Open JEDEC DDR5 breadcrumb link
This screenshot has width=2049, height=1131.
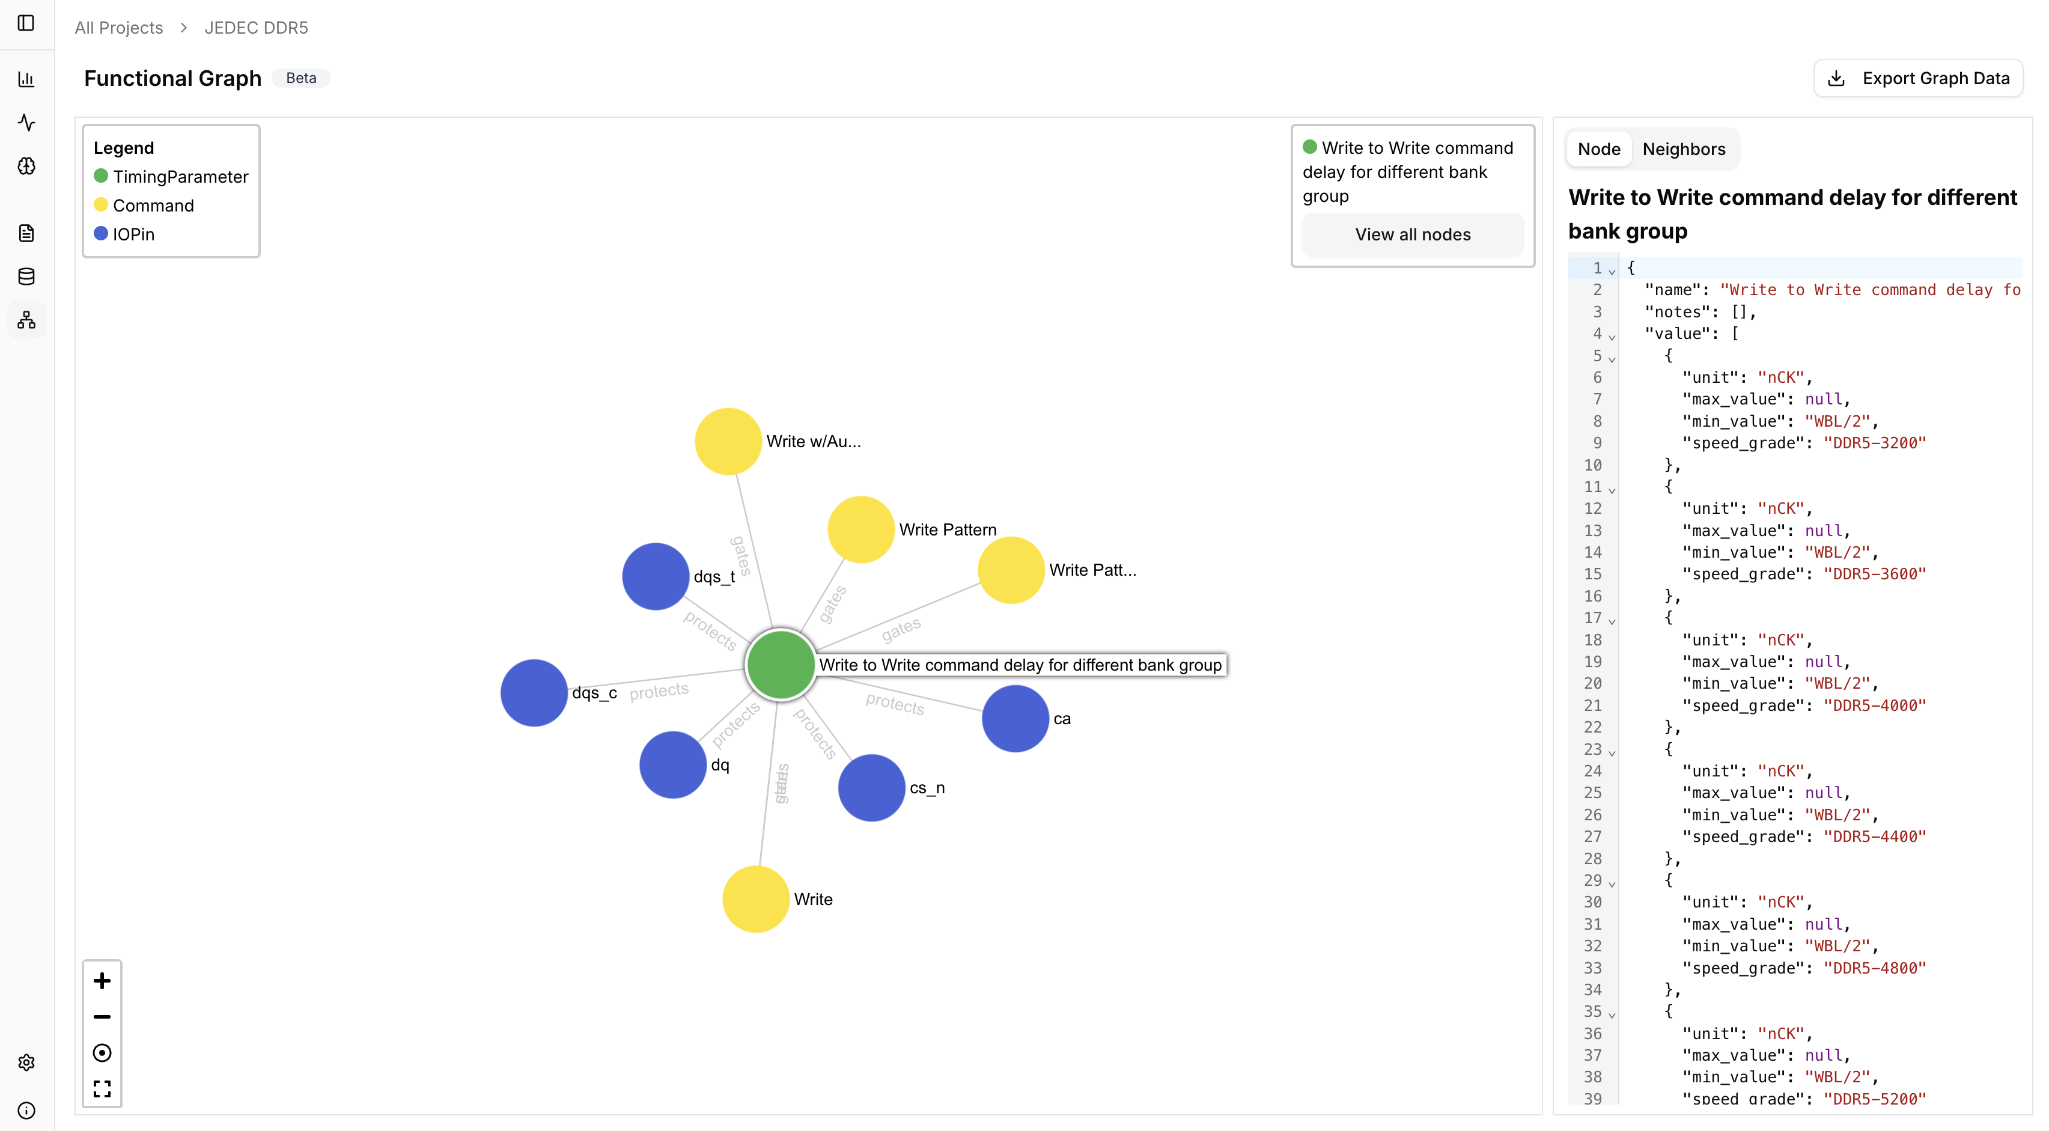(x=256, y=27)
